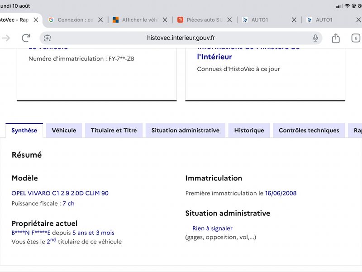Click the first registration date 16/06/2008
Screen dimensions: 362x272
[x=281, y=193]
